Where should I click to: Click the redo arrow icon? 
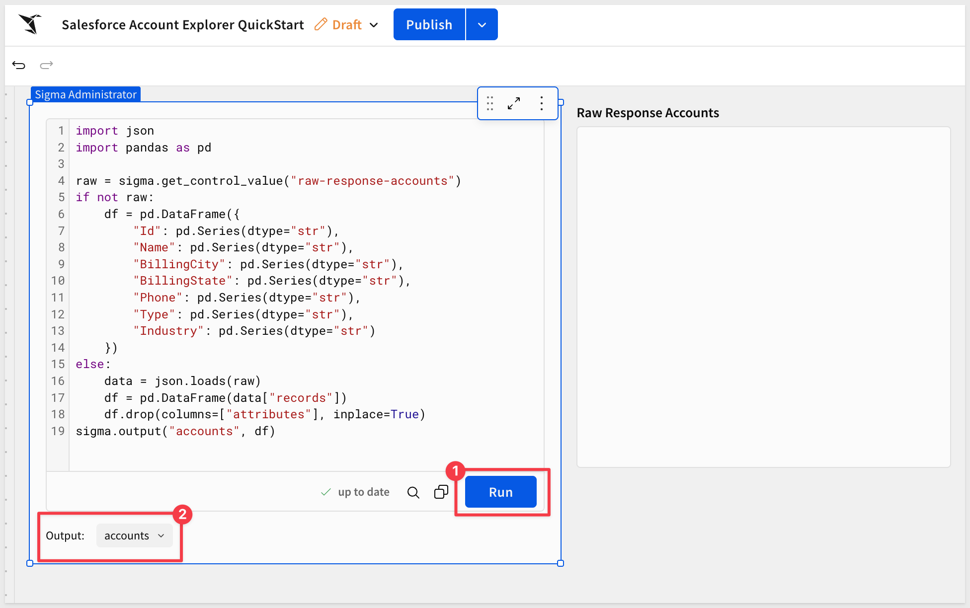tap(46, 65)
